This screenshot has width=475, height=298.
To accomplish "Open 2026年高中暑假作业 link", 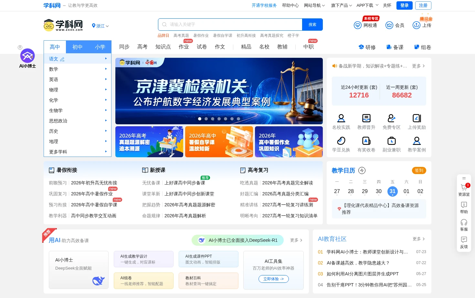I will click(x=92, y=194).
